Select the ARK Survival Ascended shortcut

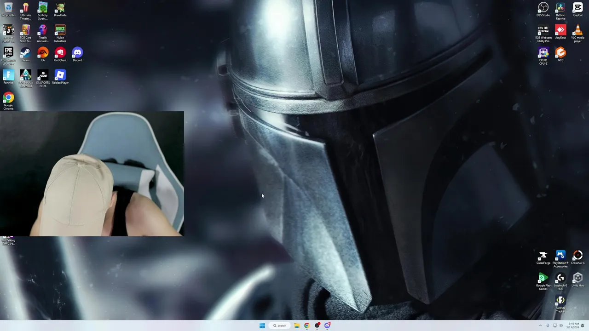pyautogui.click(x=26, y=79)
